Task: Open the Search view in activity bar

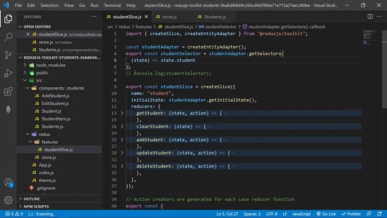Action: click(8, 37)
